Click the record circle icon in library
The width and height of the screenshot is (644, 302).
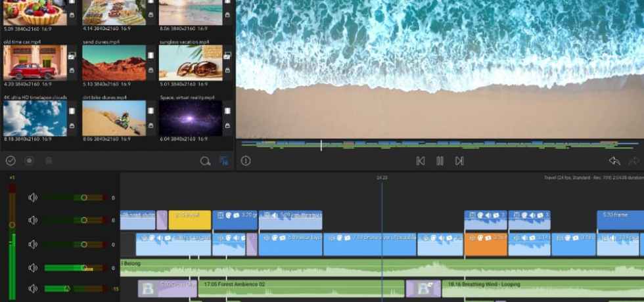pyautogui.click(x=29, y=161)
